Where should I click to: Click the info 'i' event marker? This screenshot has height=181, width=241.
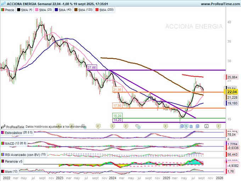pos(206,126)
